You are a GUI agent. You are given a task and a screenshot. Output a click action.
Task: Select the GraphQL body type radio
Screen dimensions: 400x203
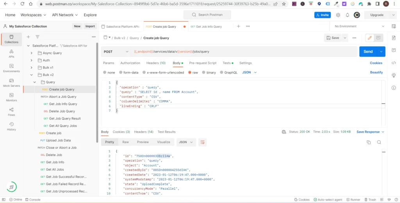pyautogui.click(x=221, y=72)
